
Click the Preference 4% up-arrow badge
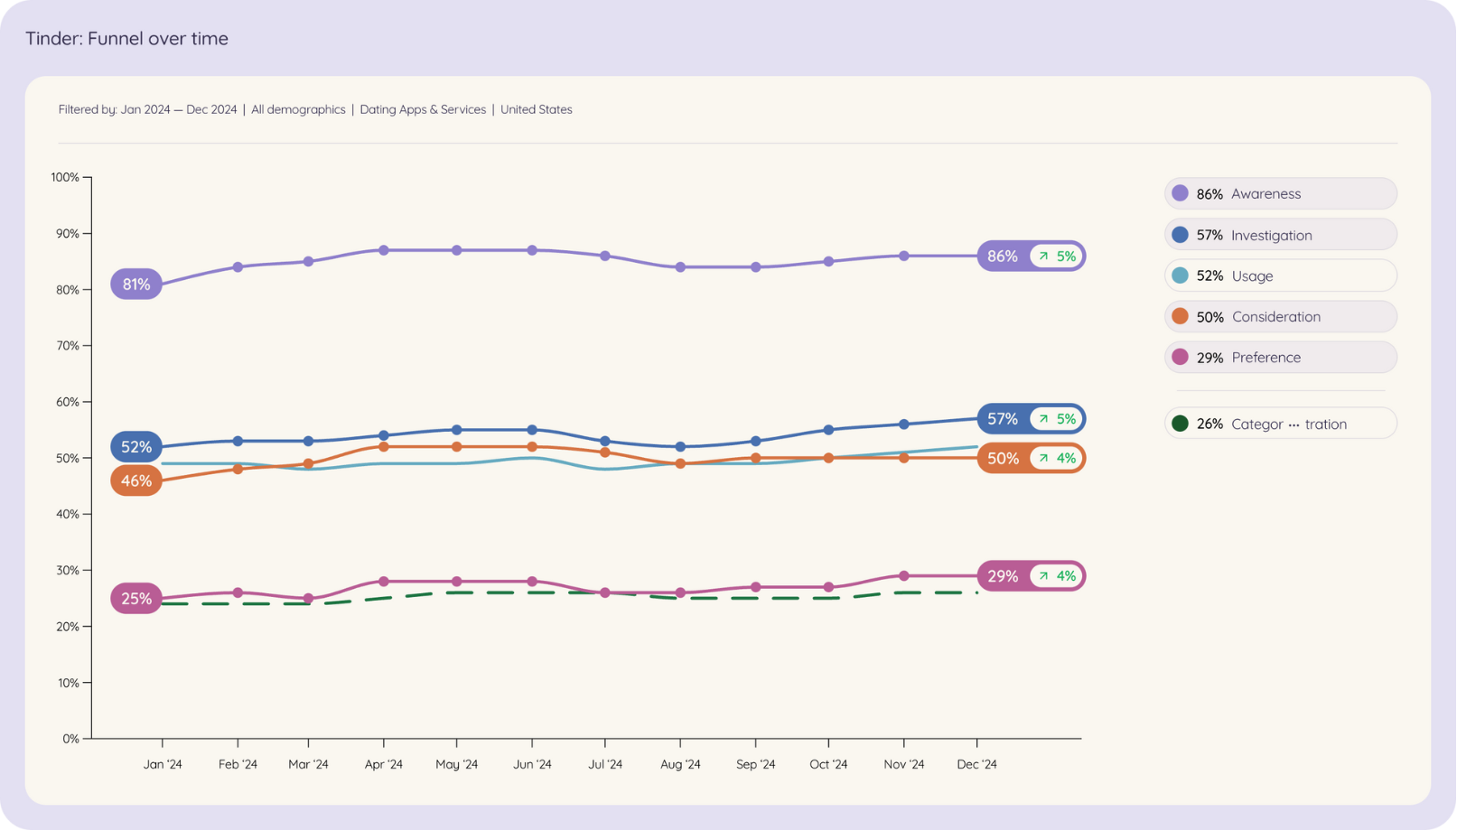(1056, 576)
